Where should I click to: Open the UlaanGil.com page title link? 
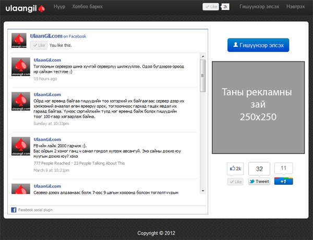tap(46, 36)
